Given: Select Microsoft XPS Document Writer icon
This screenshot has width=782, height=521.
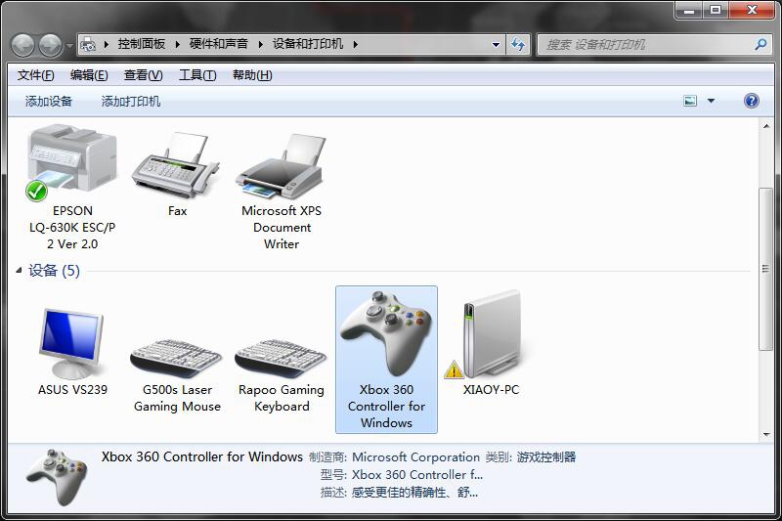Looking at the screenshot, I should tap(281, 166).
